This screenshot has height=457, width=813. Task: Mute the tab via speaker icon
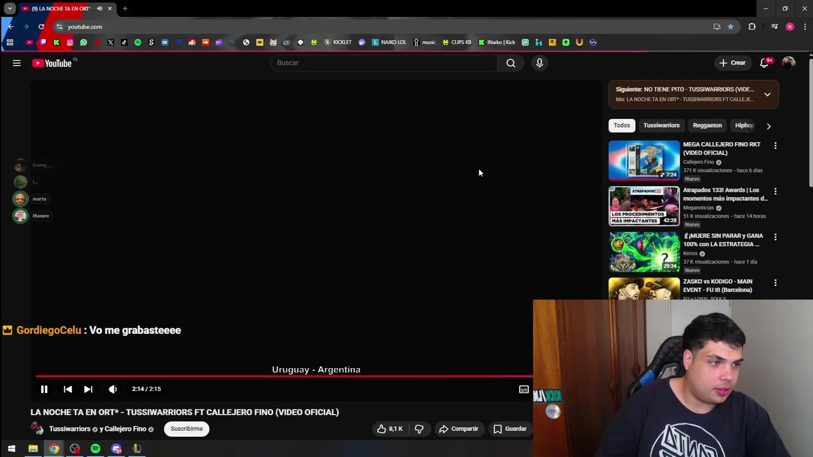[99, 8]
